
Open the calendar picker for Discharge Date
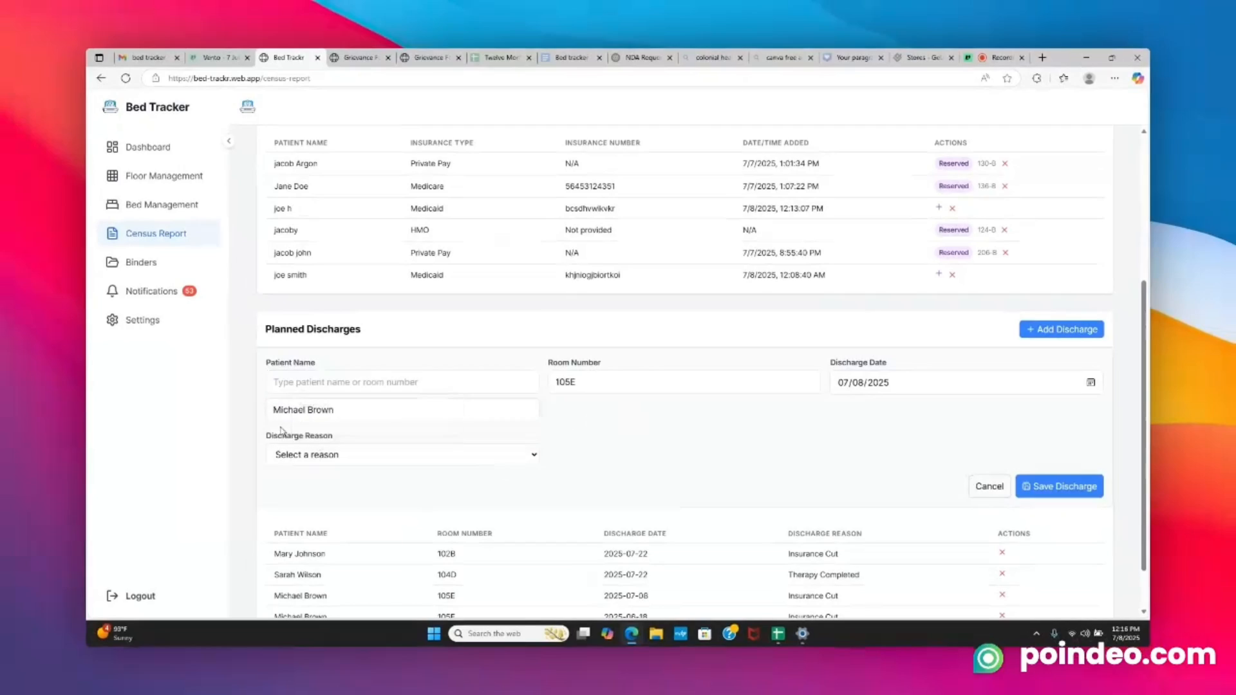click(x=1091, y=382)
